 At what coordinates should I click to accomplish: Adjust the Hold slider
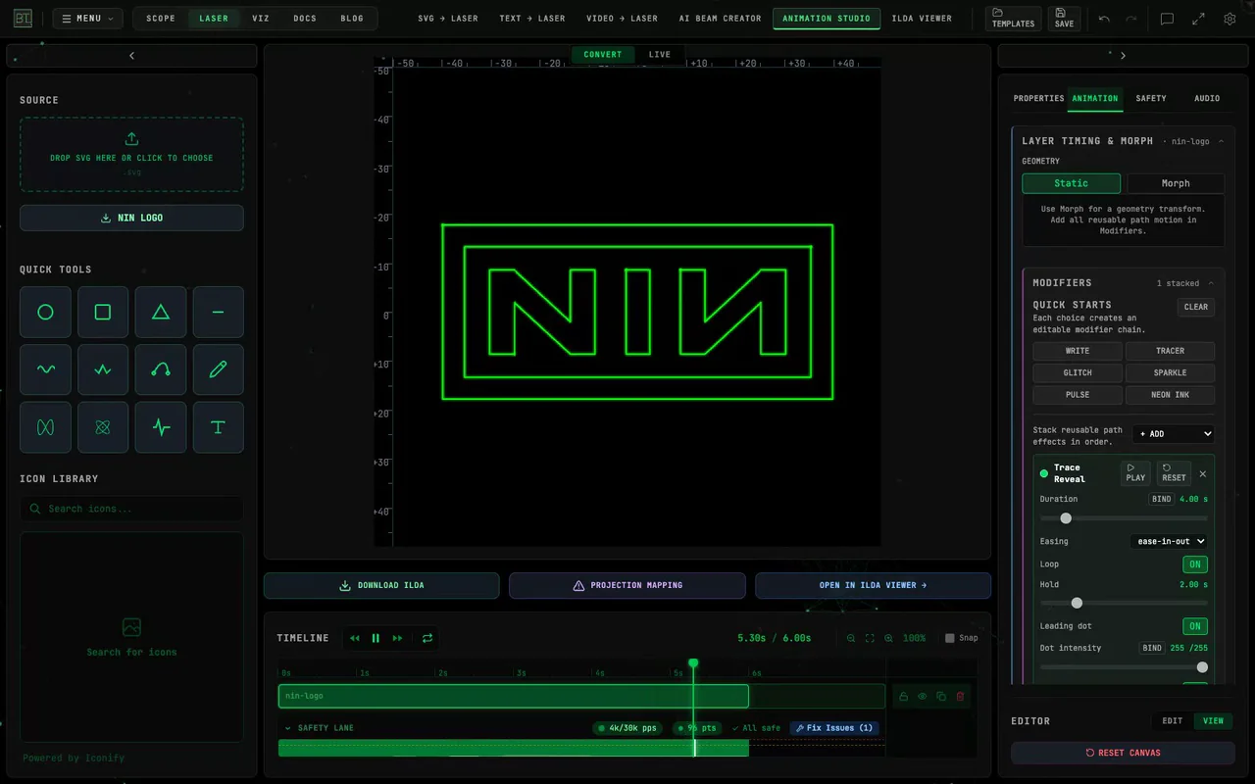1124,603
